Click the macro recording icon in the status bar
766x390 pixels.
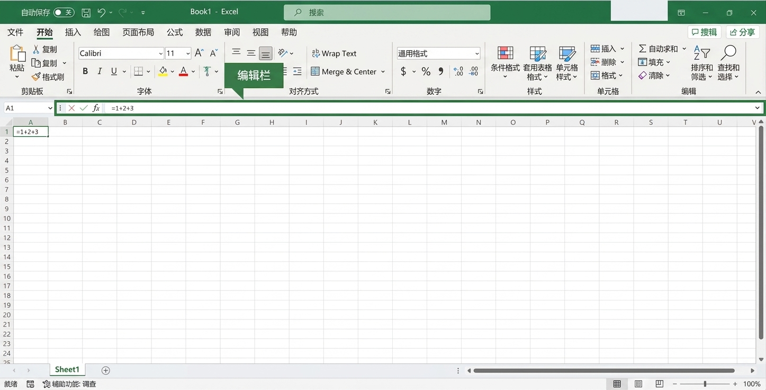coord(30,384)
